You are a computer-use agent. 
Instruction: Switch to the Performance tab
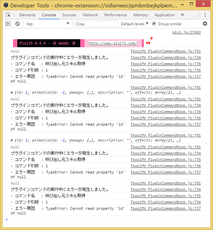(x=115, y=15)
